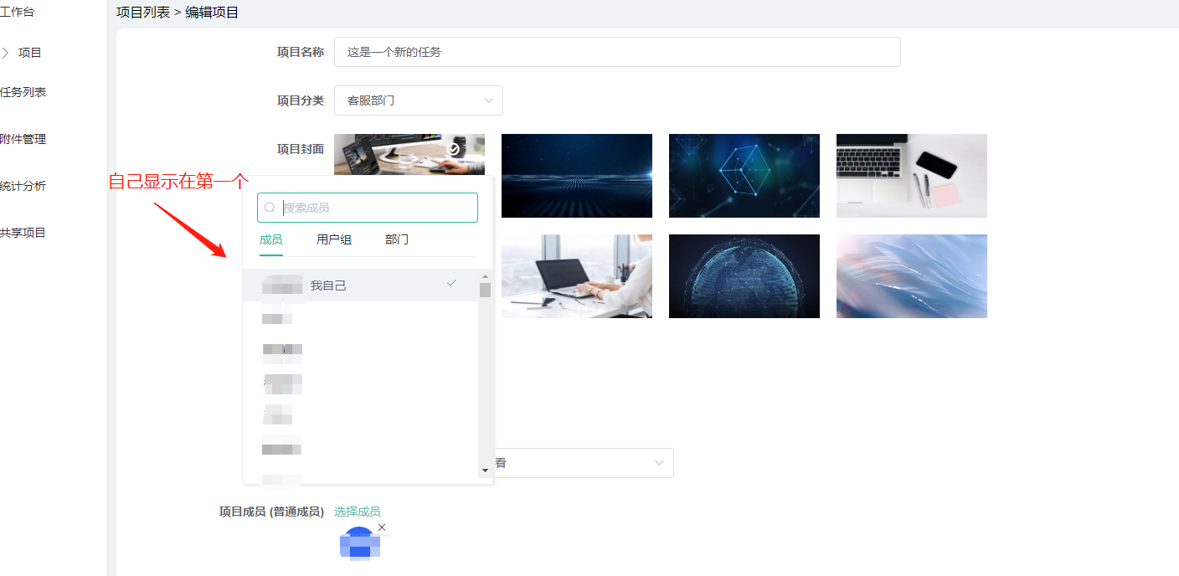
Task: Click the scroll-up arrow in member list
Action: pos(485,275)
